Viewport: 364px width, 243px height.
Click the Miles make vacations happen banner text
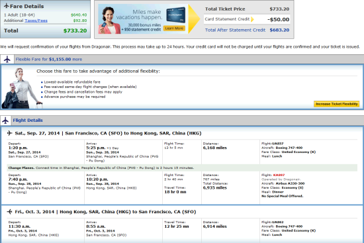coord(139,15)
